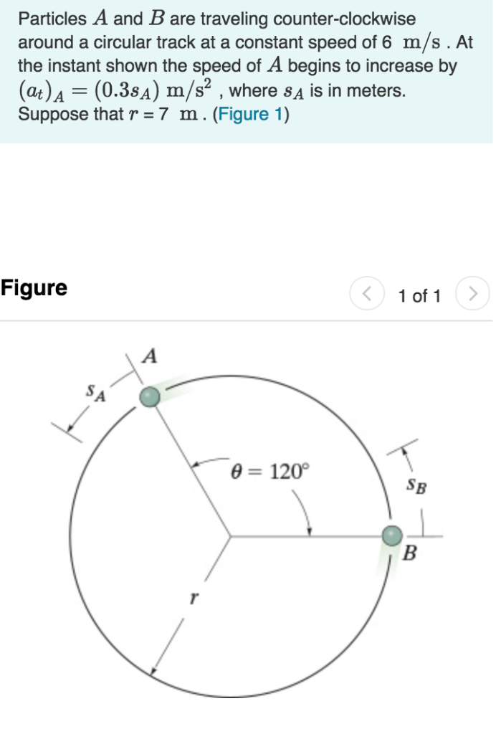Image resolution: width=501 pixels, height=734 pixels.
Task: Click the angle label θ = 120°
Action: (x=269, y=472)
